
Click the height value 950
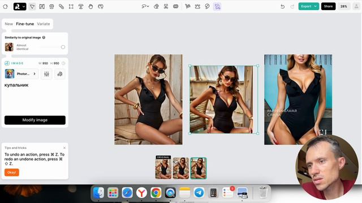click(x=57, y=63)
